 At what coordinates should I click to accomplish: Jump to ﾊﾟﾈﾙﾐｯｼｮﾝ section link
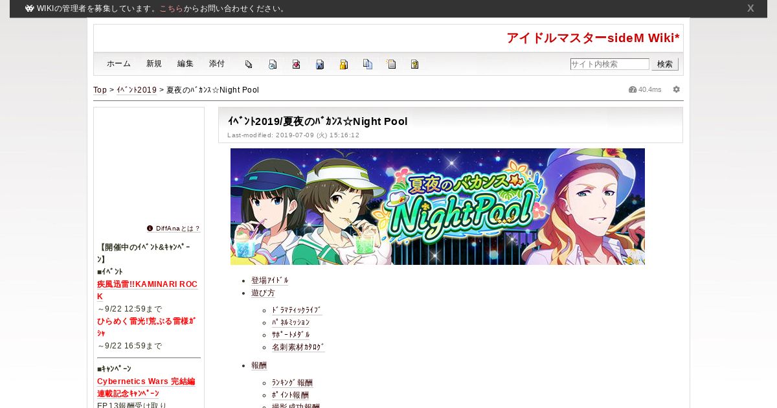291,323
